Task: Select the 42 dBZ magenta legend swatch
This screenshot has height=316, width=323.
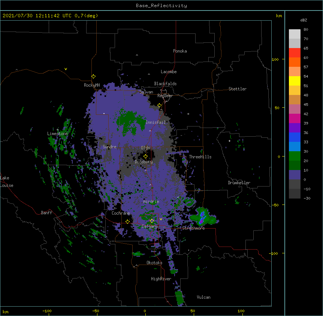Action: (x=295, y=118)
